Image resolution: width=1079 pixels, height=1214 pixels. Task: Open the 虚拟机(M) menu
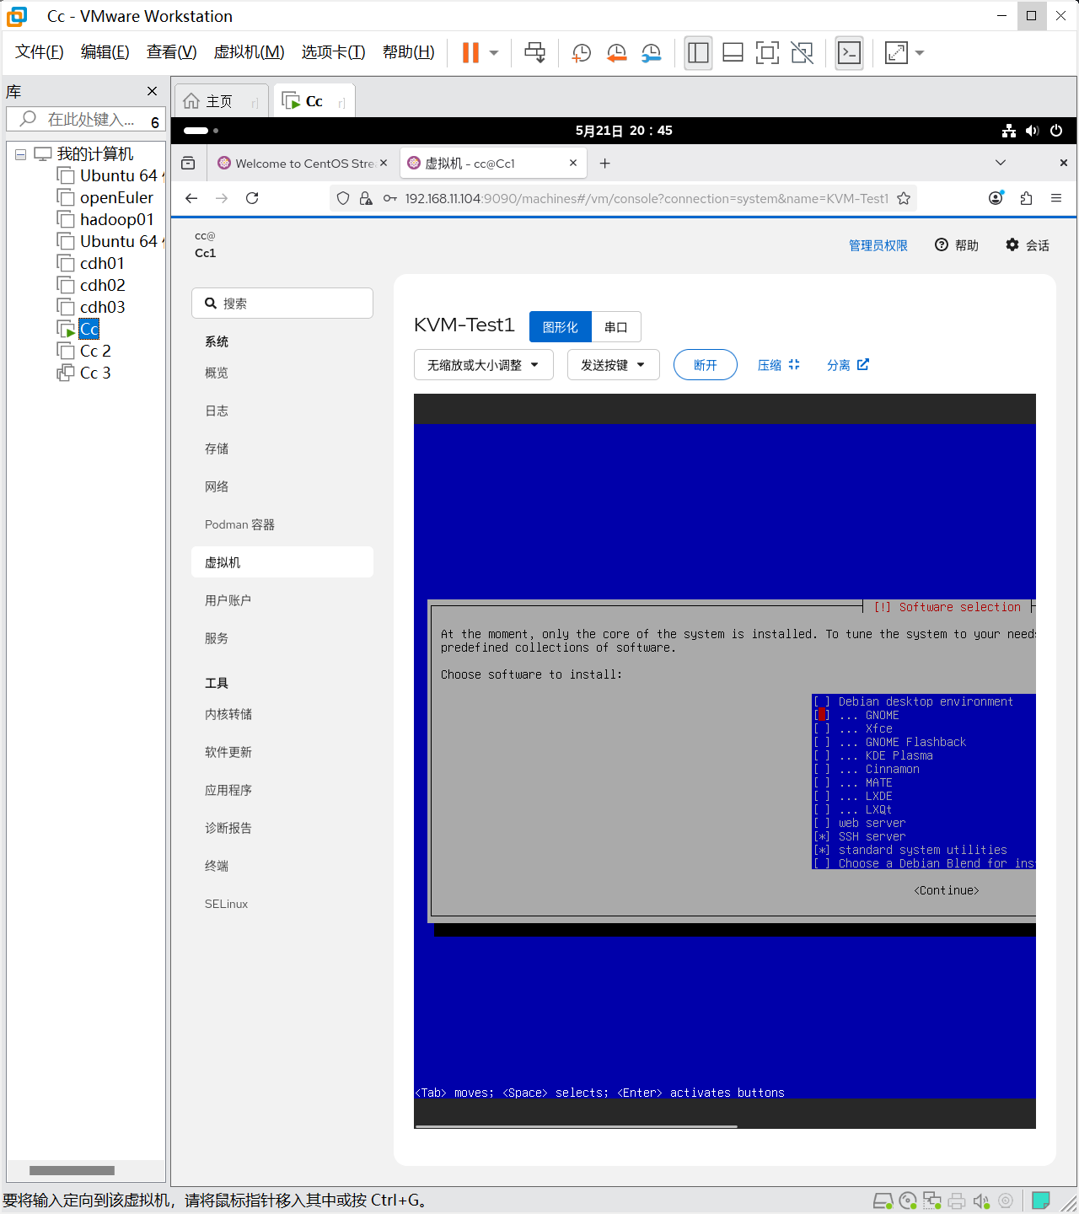click(x=250, y=52)
